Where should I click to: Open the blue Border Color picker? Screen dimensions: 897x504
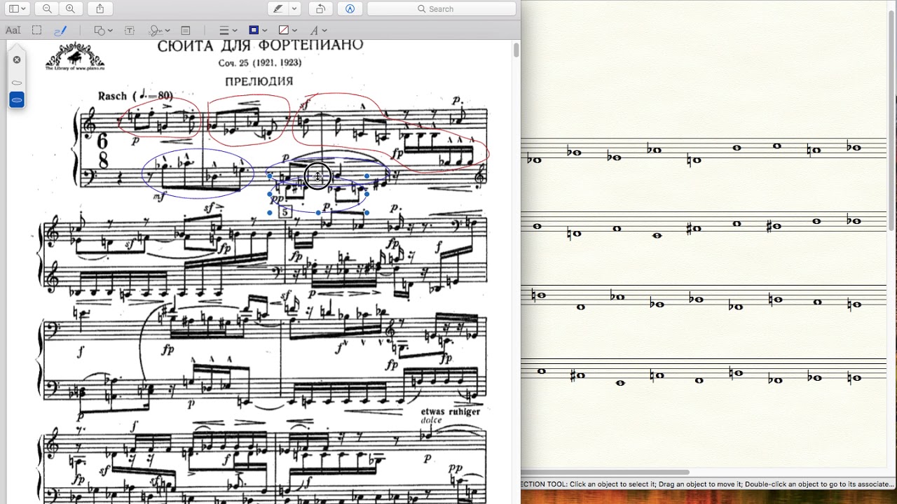coord(257,30)
